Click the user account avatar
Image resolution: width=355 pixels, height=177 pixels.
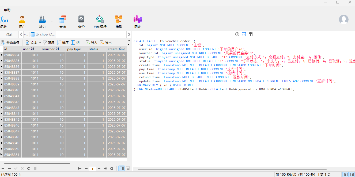tap(344, 19)
